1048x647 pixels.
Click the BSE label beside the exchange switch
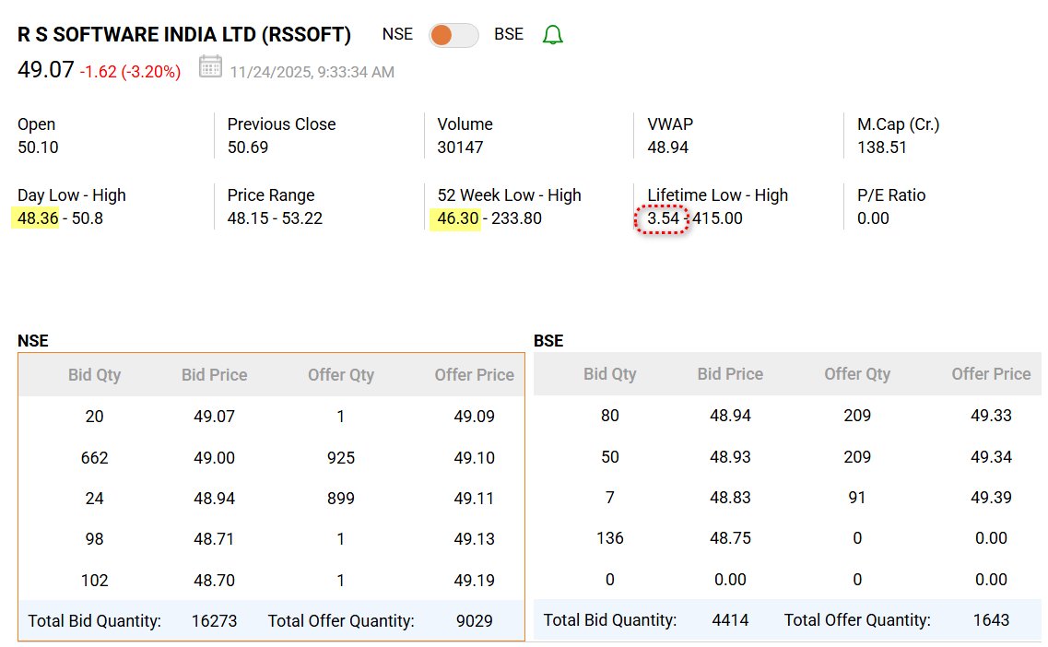click(509, 34)
